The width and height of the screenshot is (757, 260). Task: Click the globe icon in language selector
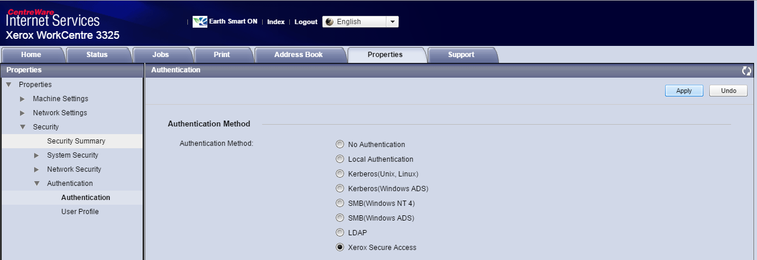[329, 22]
